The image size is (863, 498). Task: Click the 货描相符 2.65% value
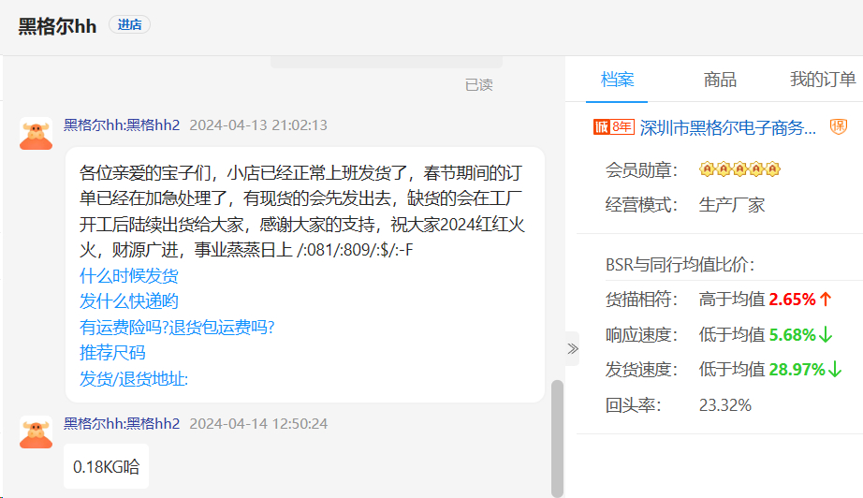pyautogui.click(x=792, y=300)
